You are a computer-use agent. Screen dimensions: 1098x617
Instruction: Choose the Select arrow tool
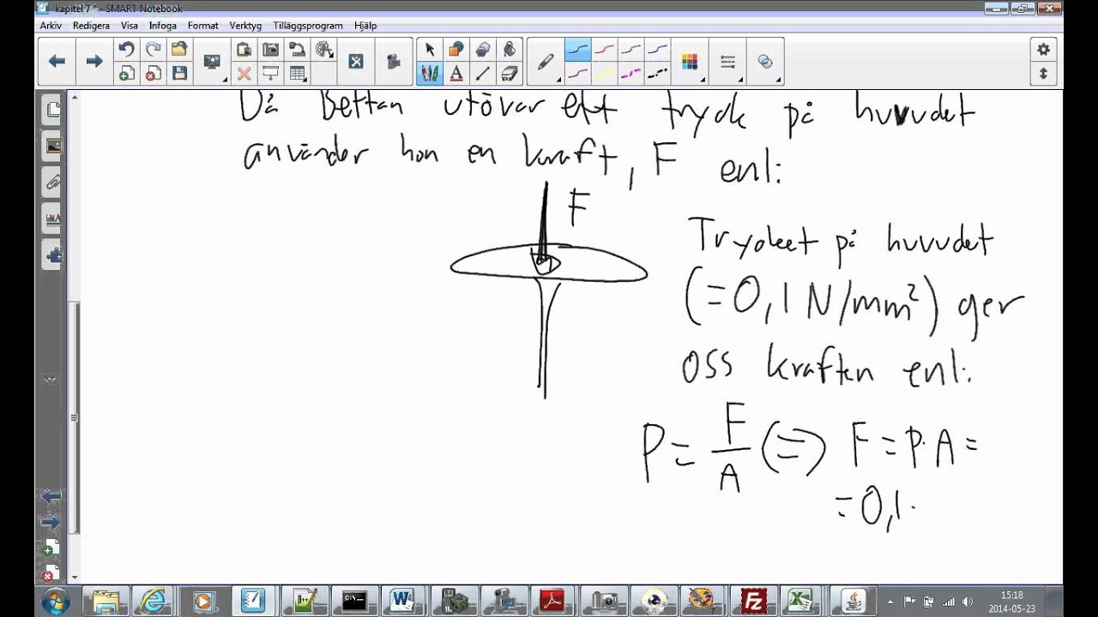(430, 50)
